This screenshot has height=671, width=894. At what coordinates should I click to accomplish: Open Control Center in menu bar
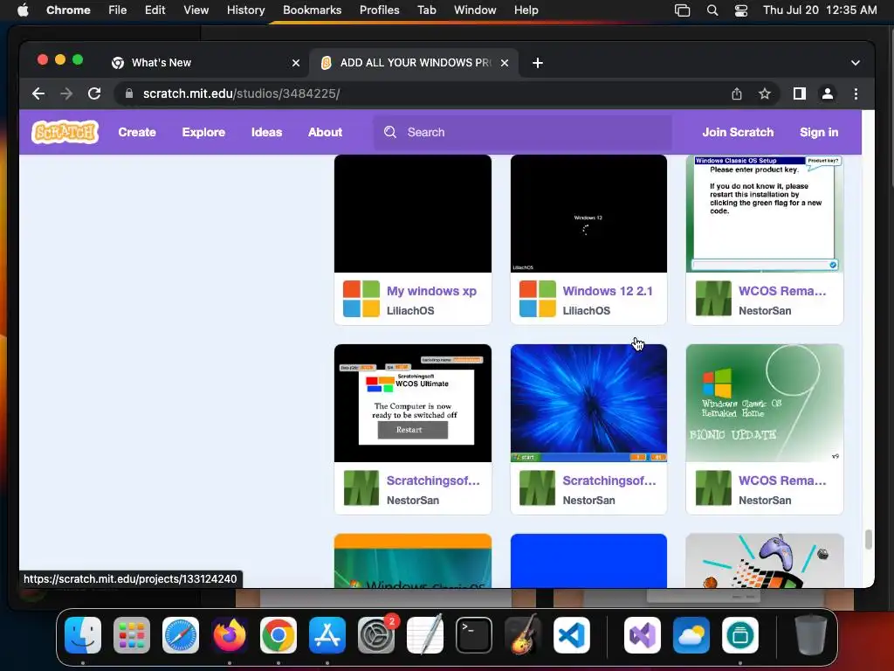(x=740, y=10)
